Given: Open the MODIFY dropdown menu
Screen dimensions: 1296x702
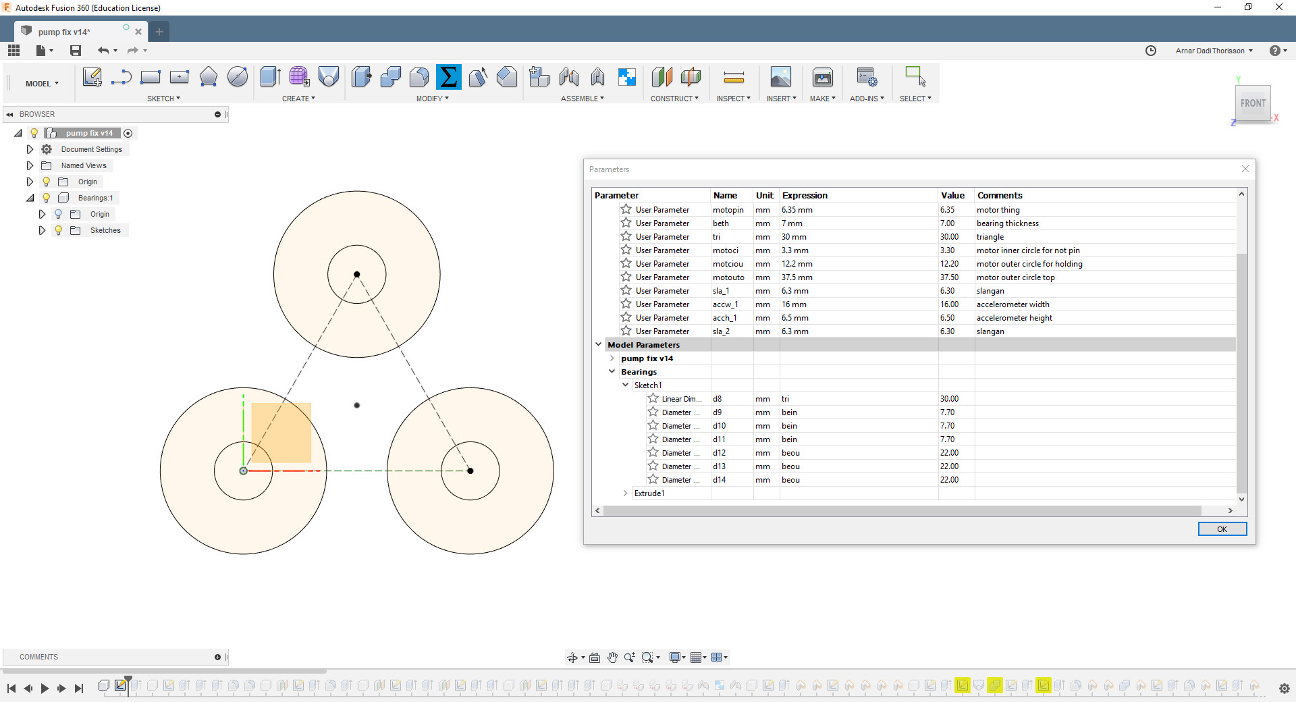Looking at the screenshot, I should click(432, 99).
